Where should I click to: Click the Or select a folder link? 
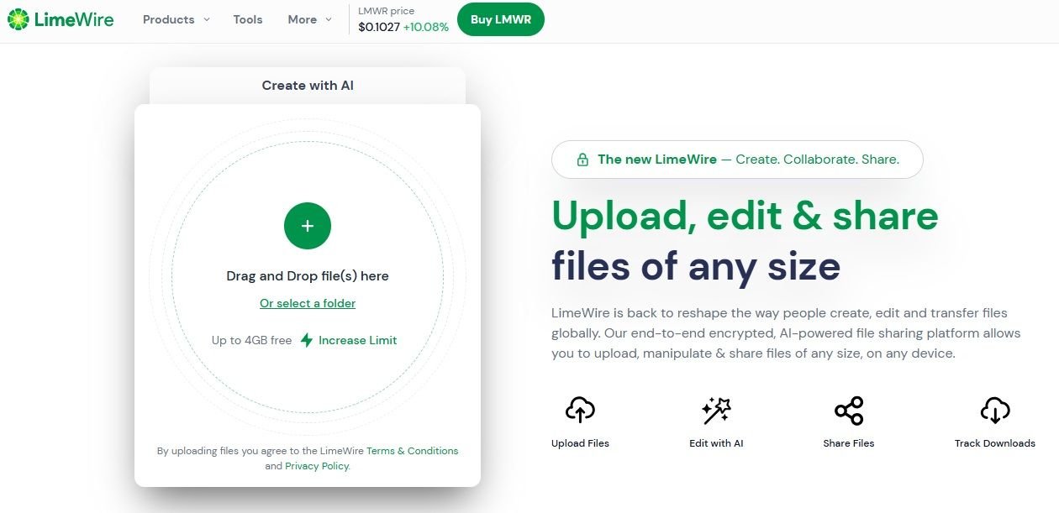tap(308, 303)
